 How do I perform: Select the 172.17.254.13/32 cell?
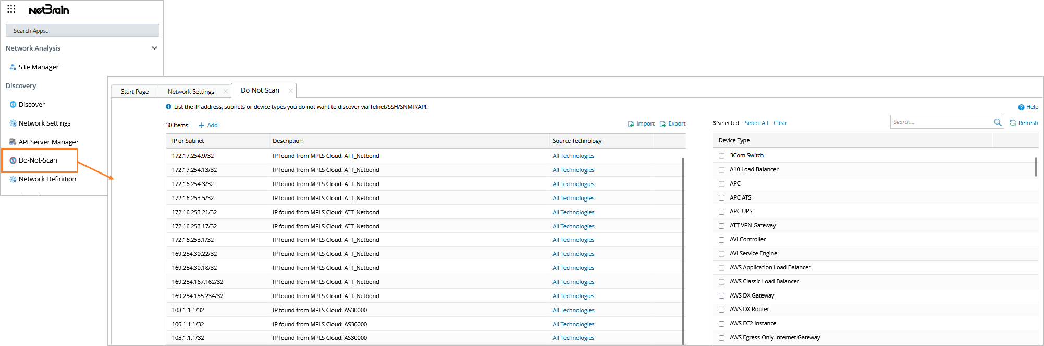click(x=194, y=170)
